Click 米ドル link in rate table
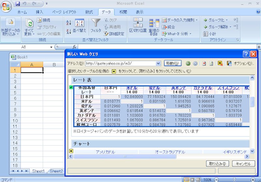The height and width of the screenshot is (182, 261). (132, 88)
